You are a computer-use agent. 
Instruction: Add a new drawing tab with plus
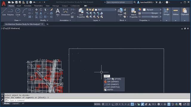(x=47, y=24)
